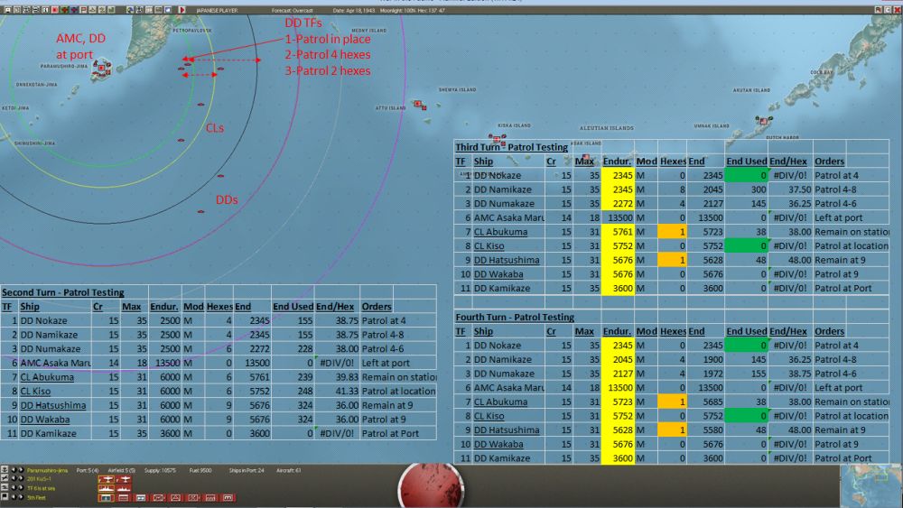Open the 5th Fleet headquarters link
Viewport: 903px width, 508px height.
(x=36, y=498)
